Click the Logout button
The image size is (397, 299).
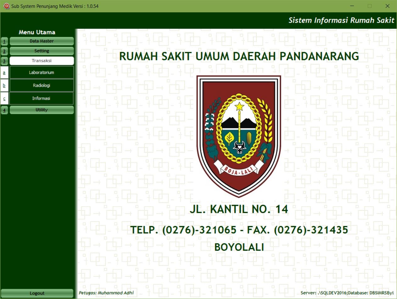(x=37, y=293)
